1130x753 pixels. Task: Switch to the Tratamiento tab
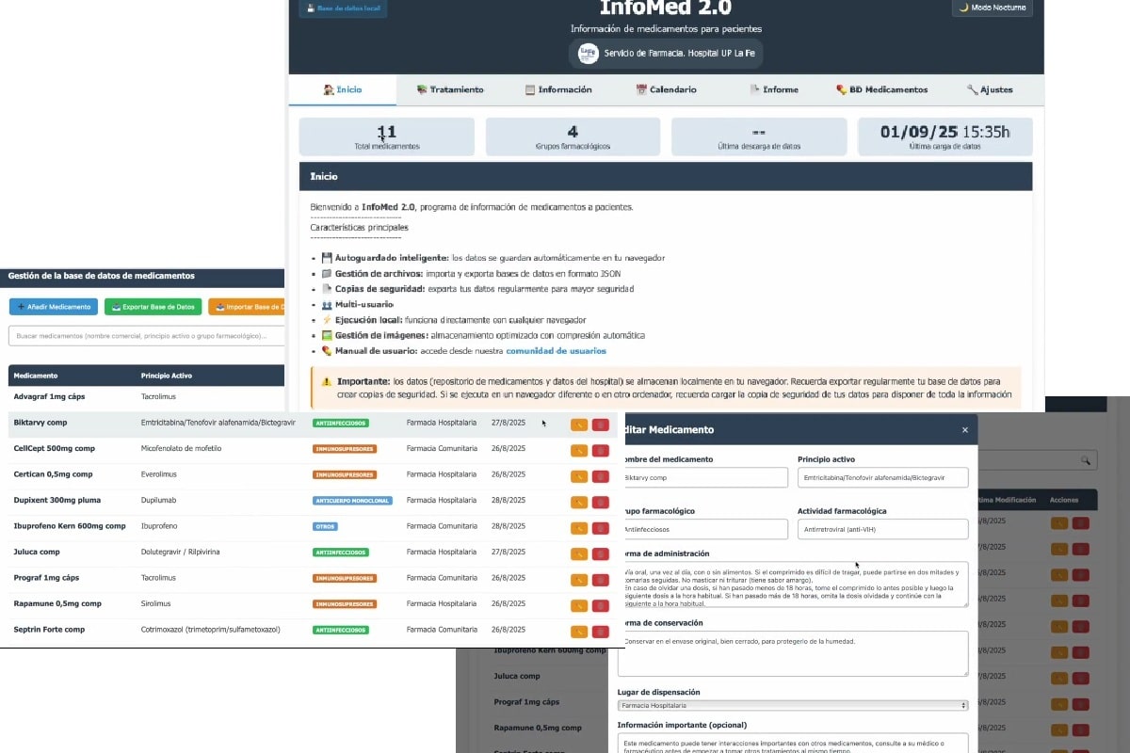(450, 89)
